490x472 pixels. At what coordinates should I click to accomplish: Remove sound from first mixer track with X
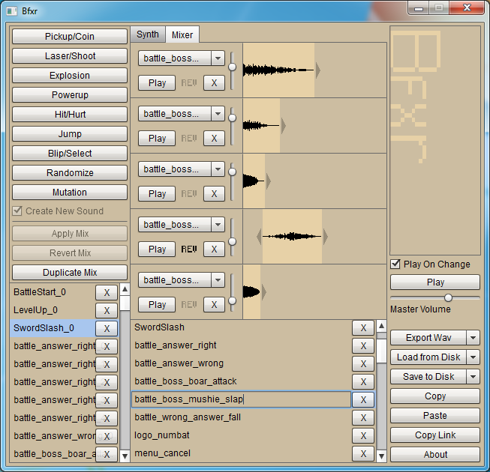(x=214, y=83)
